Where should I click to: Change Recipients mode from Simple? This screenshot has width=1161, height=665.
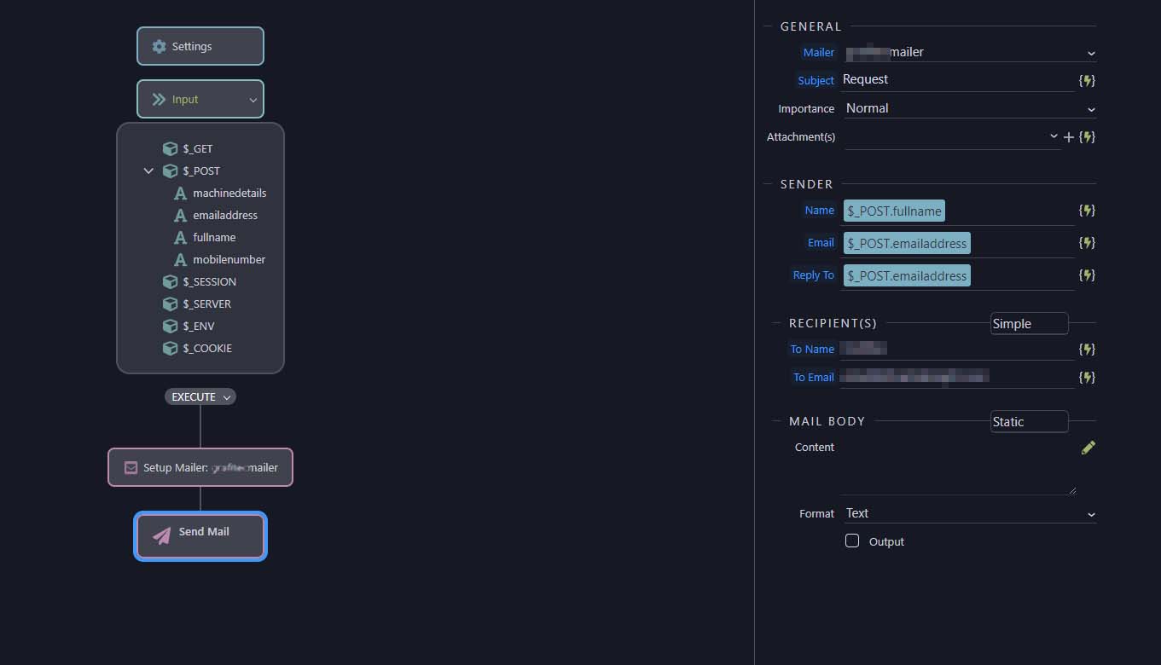(x=1029, y=323)
